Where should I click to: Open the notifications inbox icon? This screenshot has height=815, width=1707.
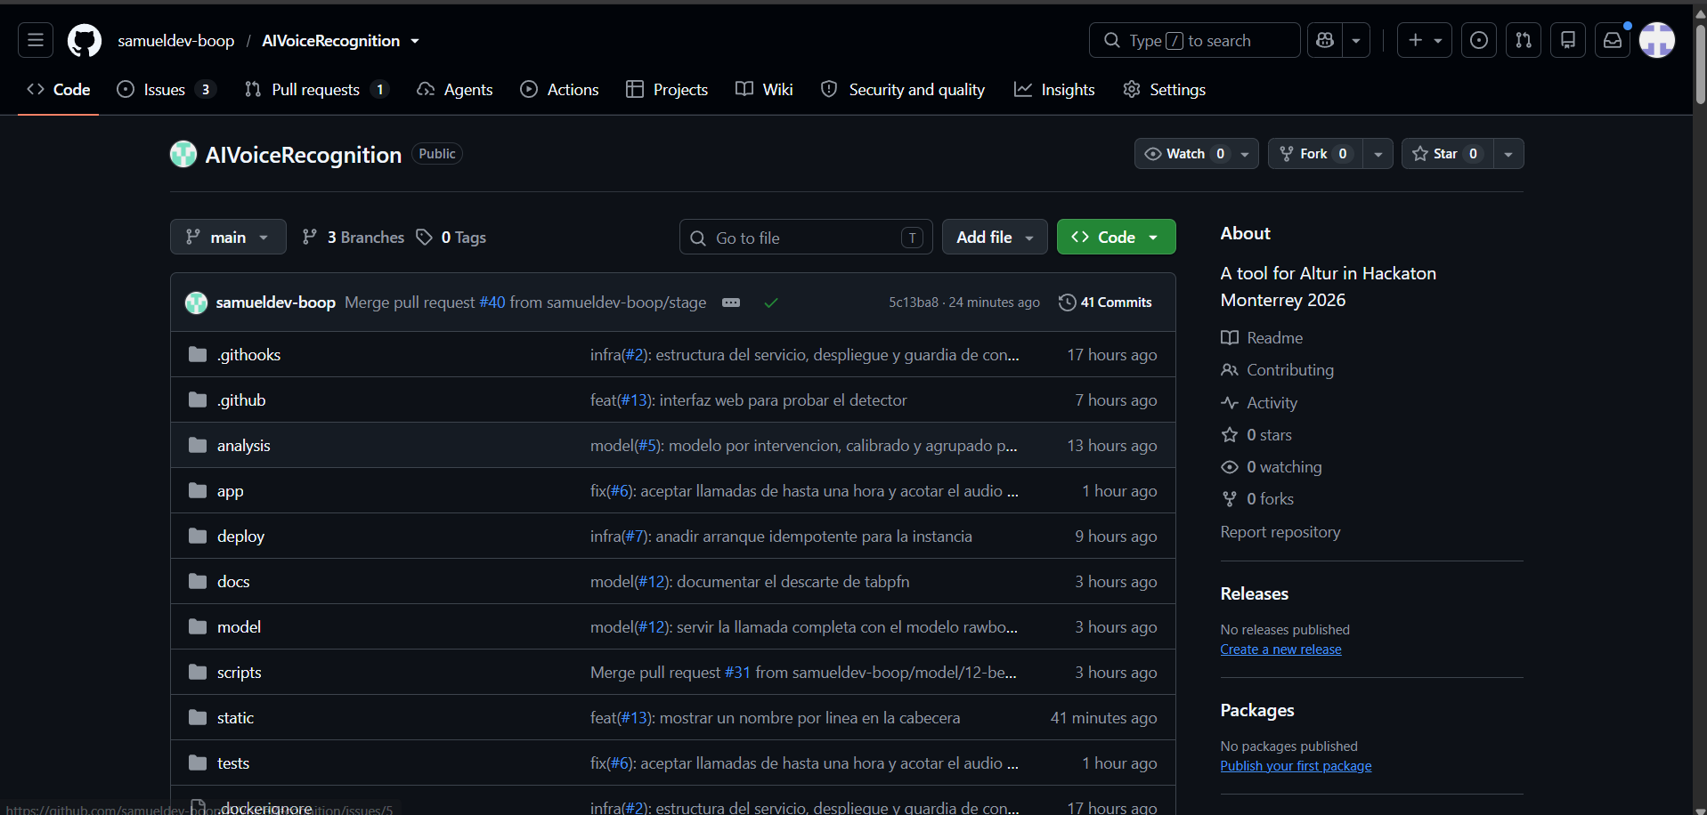point(1613,40)
